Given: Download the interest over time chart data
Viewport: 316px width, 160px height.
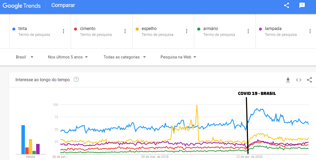Looking at the screenshot, I should pyautogui.click(x=288, y=80).
